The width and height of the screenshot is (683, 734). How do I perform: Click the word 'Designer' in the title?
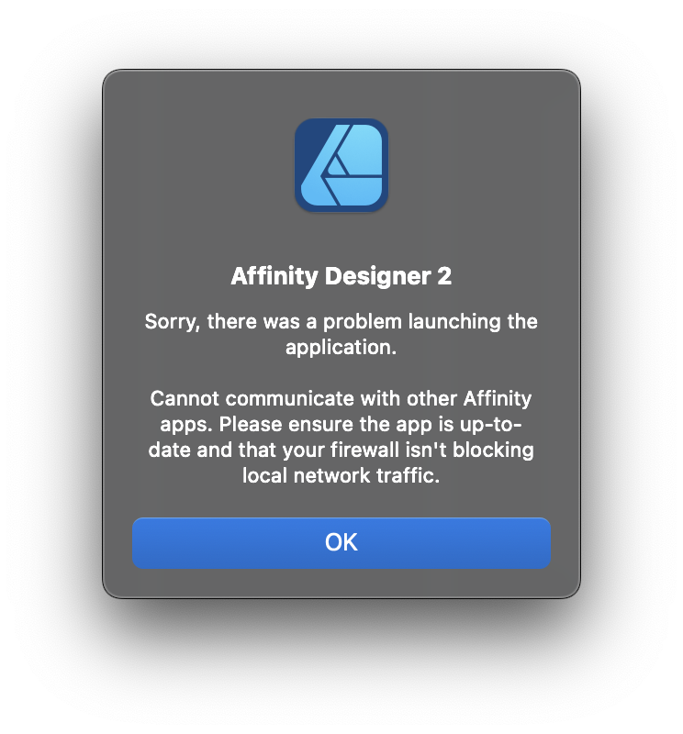(377, 276)
